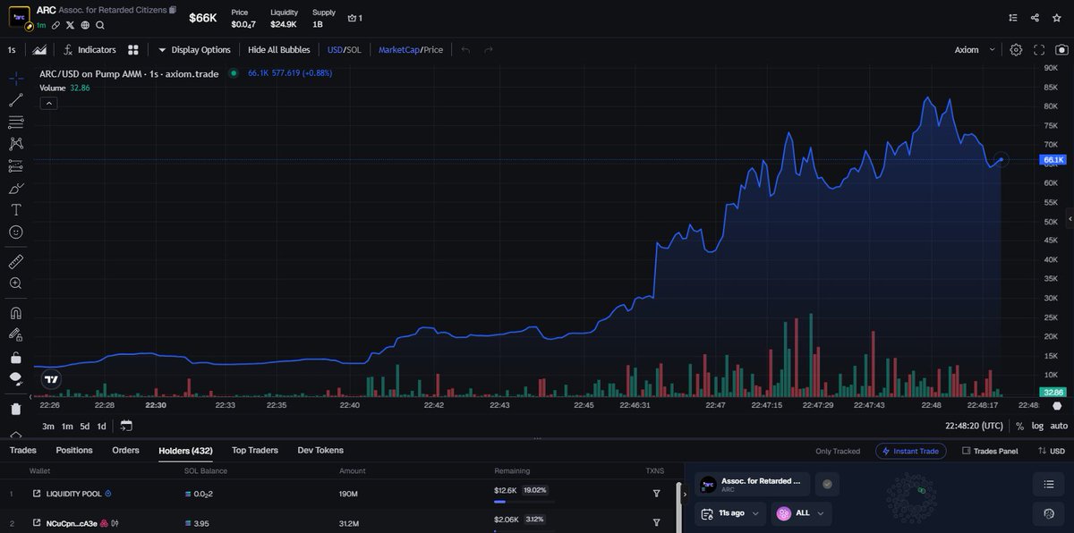The height and width of the screenshot is (533, 1074).
Task: Share the token page
Action: (1036, 17)
